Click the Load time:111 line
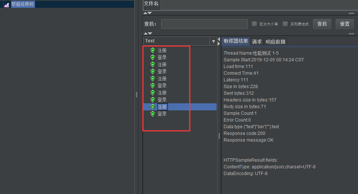Screen dimensions: 358x194 click(x=238, y=67)
